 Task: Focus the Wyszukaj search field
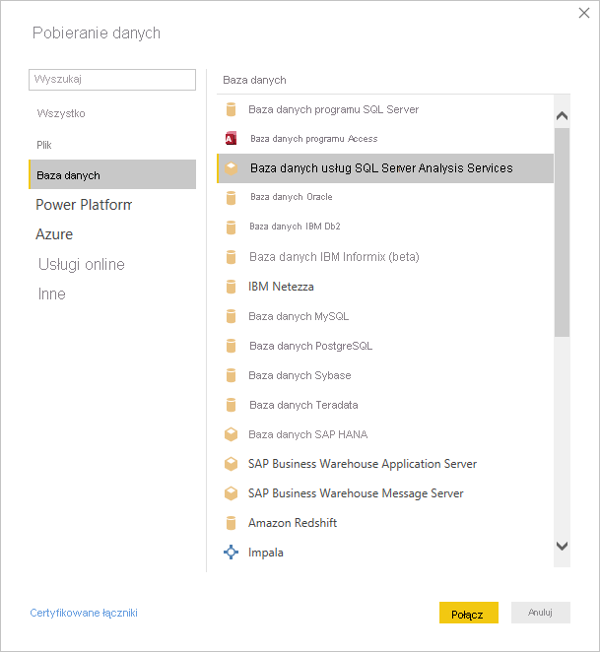click(112, 80)
